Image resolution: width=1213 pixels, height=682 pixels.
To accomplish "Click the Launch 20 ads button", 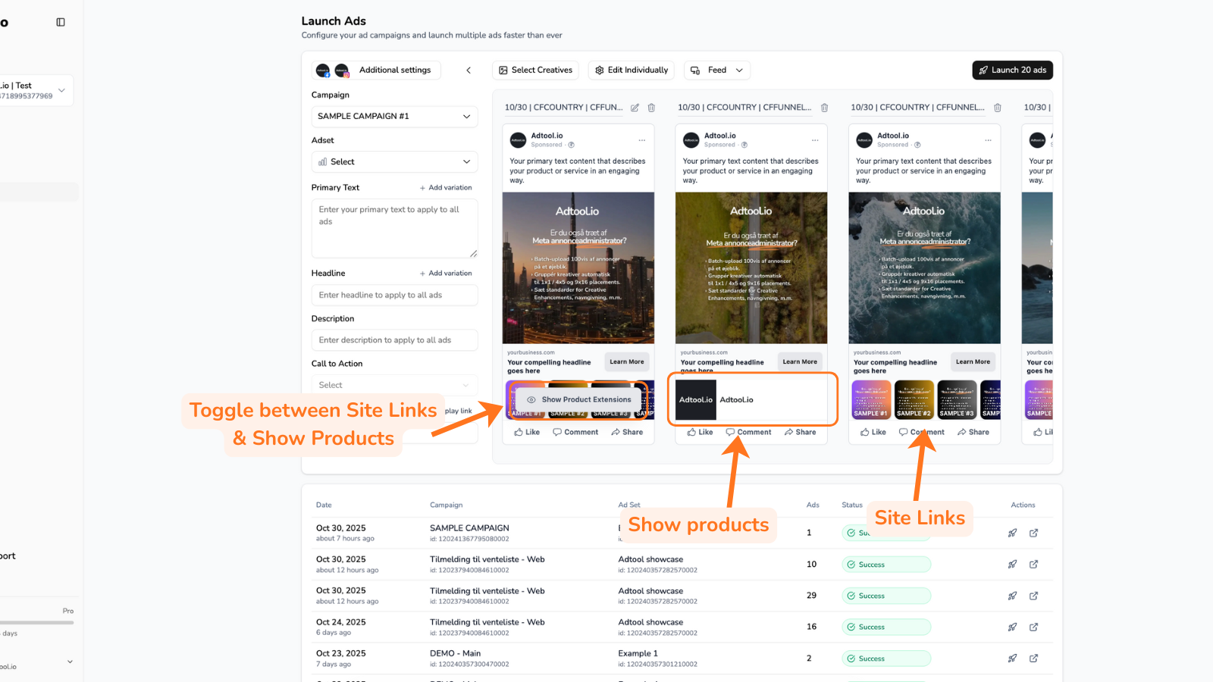I will pyautogui.click(x=1012, y=70).
